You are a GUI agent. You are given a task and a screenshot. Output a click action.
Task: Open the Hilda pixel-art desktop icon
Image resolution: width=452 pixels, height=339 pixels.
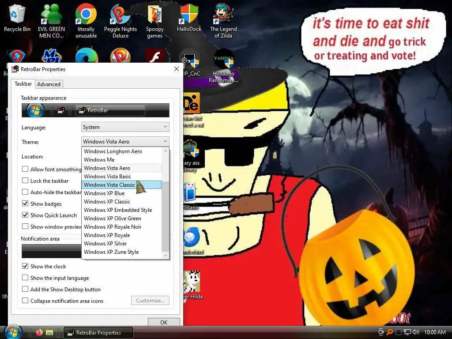tap(192, 285)
